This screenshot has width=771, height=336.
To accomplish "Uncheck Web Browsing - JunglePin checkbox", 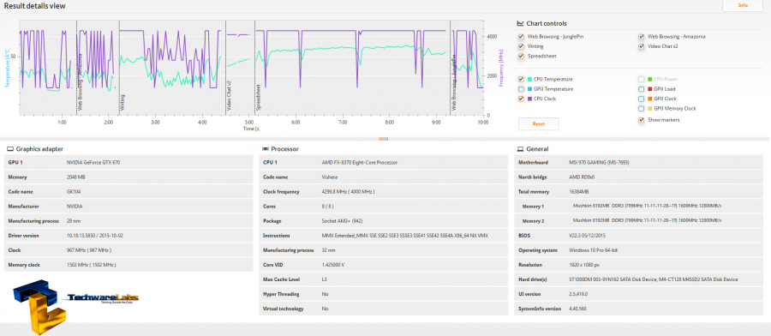I will 521,36.
